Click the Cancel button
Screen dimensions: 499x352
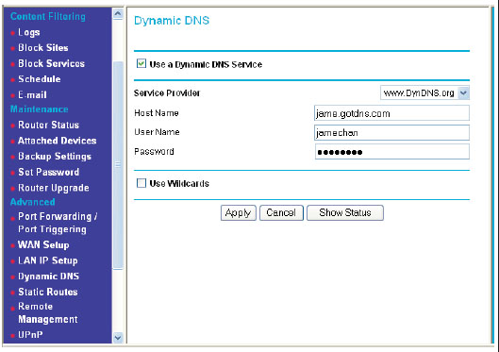click(281, 212)
